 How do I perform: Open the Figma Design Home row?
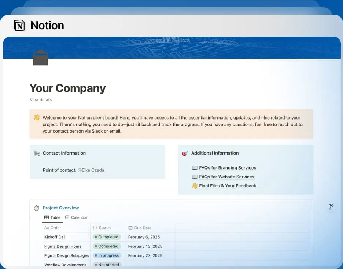click(x=63, y=246)
